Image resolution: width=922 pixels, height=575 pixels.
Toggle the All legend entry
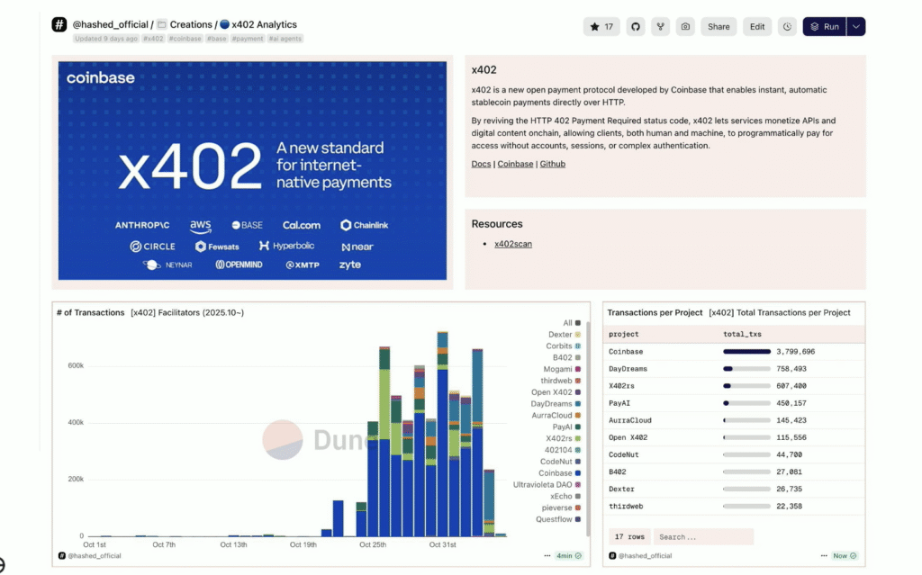[x=567, y=323]
